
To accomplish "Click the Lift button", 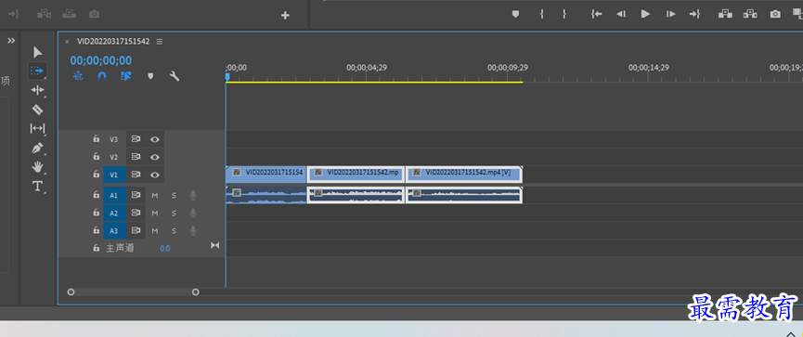I will pyautogui.click(x=725, y=14).
